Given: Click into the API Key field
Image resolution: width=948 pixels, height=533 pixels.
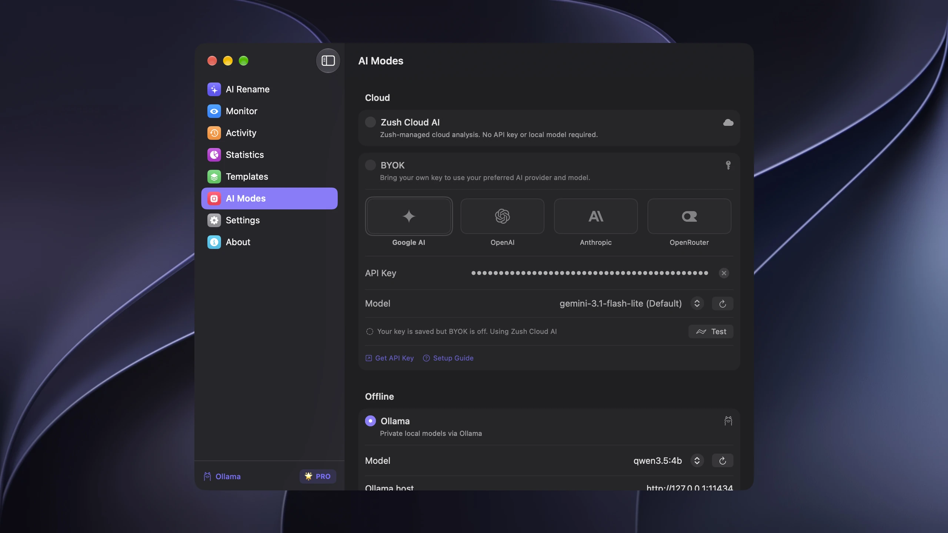Looking at the screenshot, I should [590, 273].
